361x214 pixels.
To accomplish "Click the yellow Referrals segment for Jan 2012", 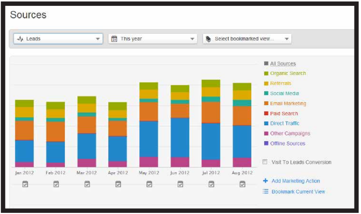I will [24, 112].
